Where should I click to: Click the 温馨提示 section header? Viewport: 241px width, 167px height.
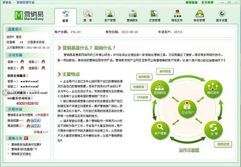point(15,29)
